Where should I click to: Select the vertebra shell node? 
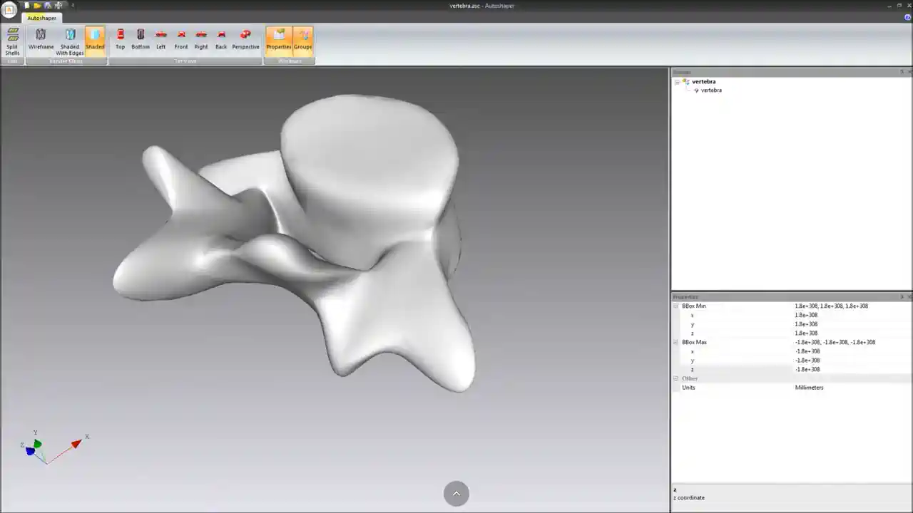[710, 90]
